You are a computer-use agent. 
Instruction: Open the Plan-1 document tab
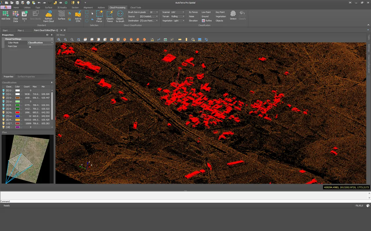[21, 30]
